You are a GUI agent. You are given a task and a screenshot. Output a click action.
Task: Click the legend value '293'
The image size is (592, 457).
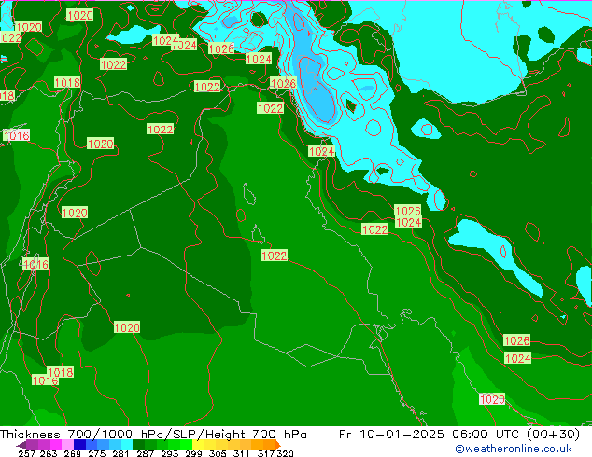click(x=169, y=453)
